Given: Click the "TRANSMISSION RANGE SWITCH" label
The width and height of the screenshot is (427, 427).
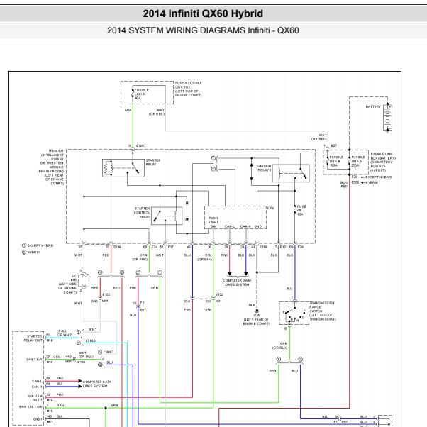Looking at the screenshot, I should 322,311.
